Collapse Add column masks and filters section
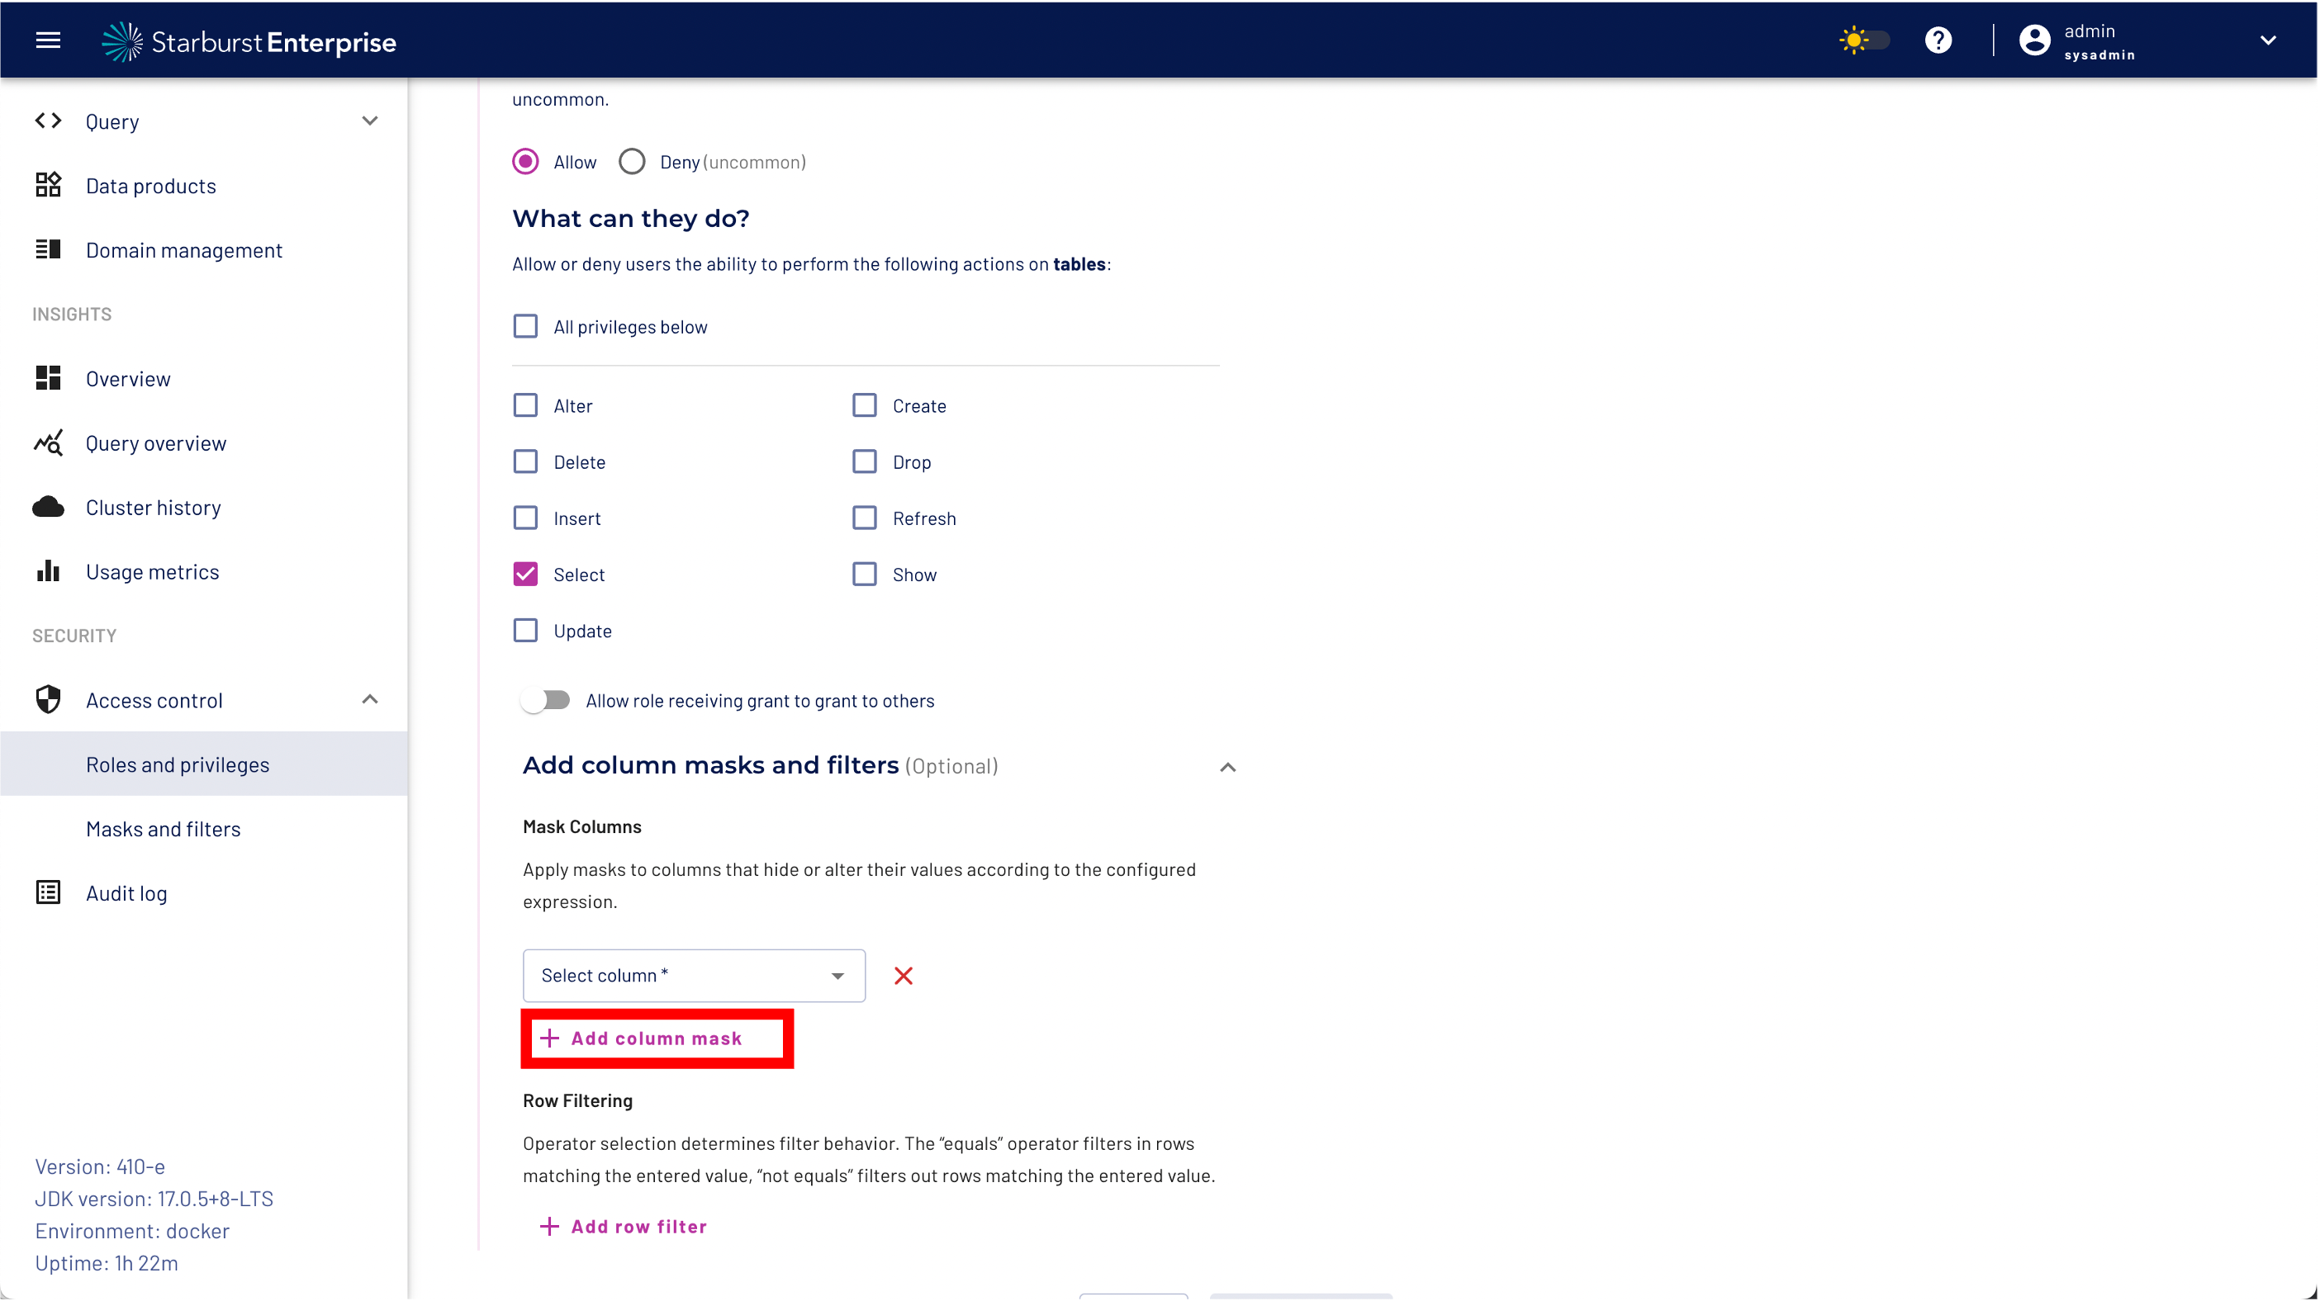 coord(1226,766)
